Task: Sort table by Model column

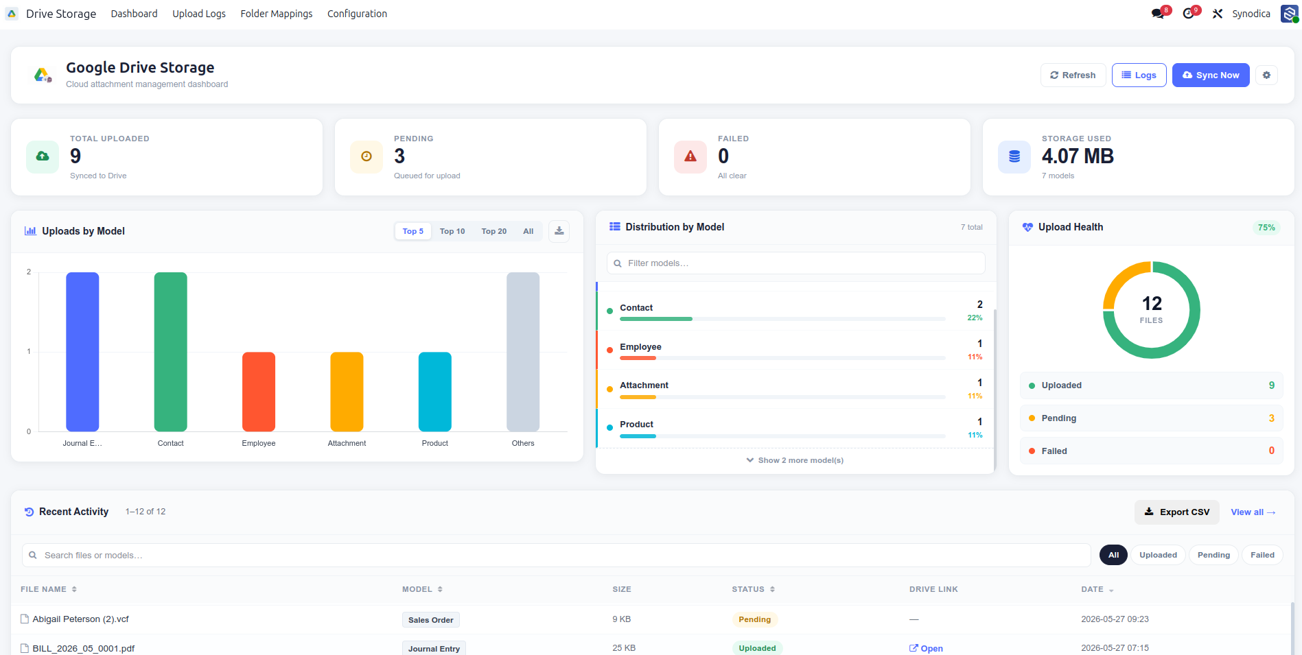Action: pos(422,589)
